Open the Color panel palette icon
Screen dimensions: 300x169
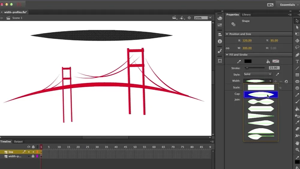point(220,18)
